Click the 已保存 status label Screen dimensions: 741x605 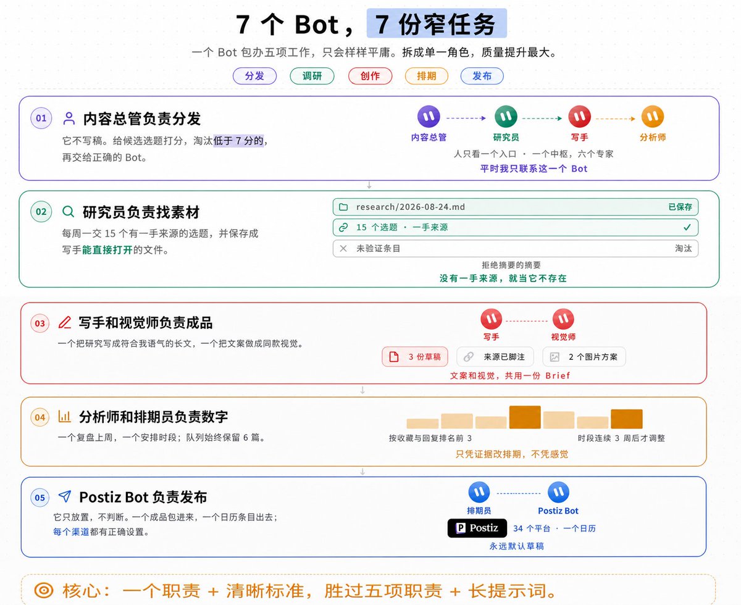tap(680, 207)
